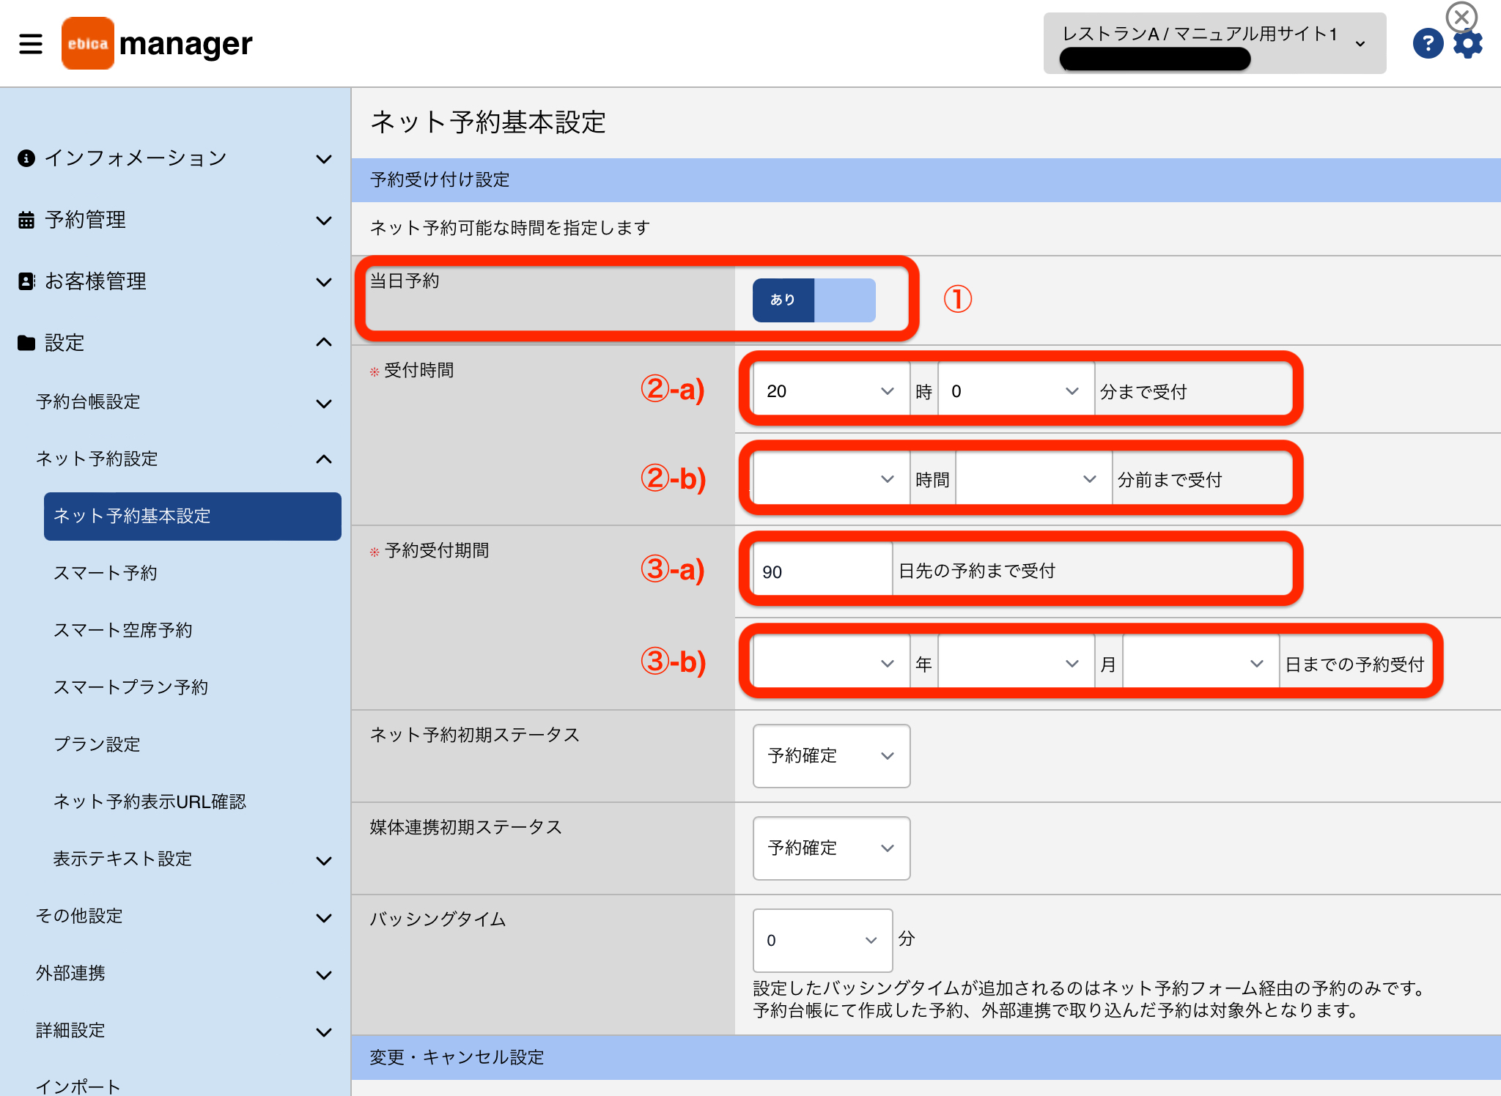Click the 変更・キャンセル設定 section header
Image resolution: width=1501 pixels, height=1096 pixels.
[x=926, y=1057]
